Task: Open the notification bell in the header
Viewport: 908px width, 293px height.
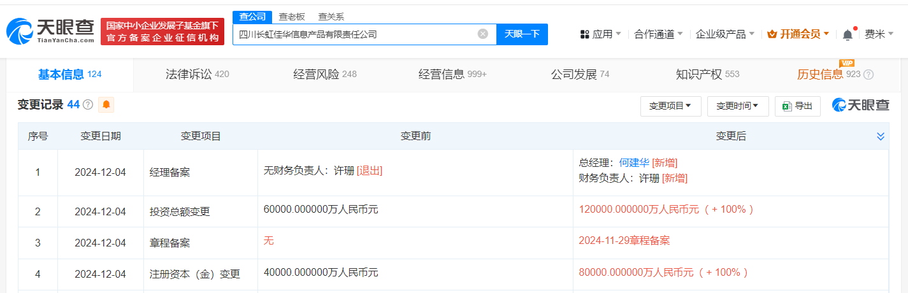Action: (x=847, y=34)
